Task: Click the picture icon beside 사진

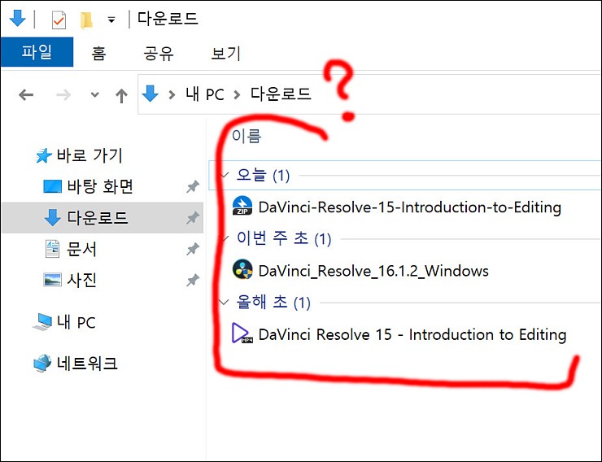Action: (x=52, y=280)
